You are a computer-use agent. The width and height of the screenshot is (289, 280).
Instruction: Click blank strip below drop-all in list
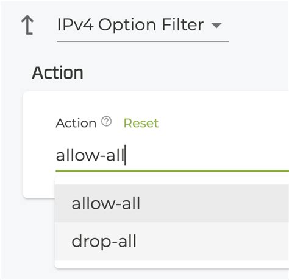pyautogui.click(x=172, y=264)
